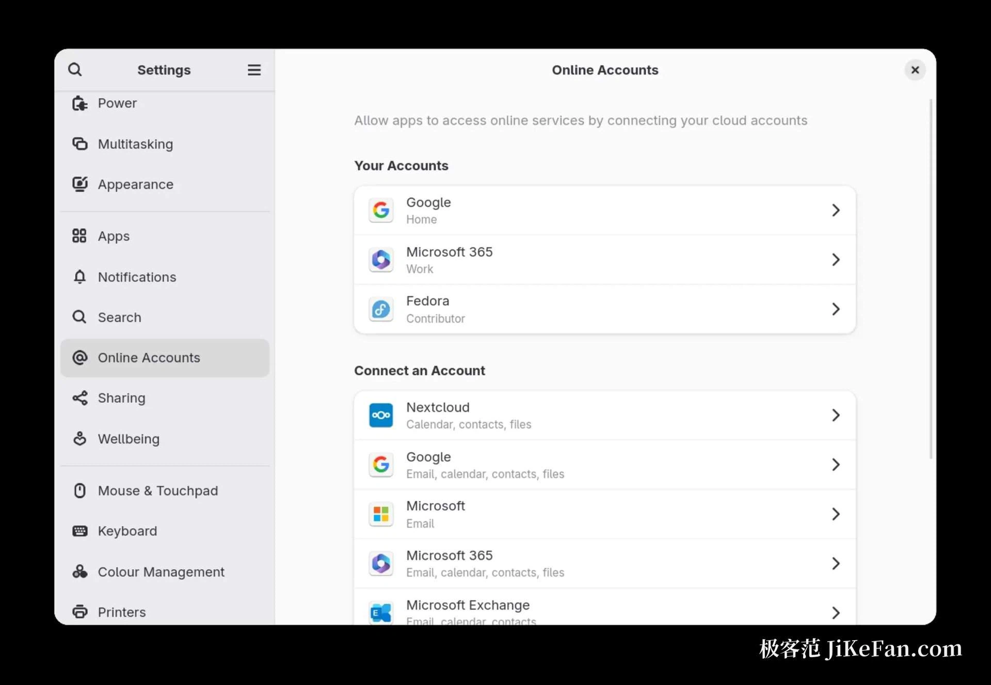Click the Google logo in Your Accounts
This screenshot has height=685, width=991.
381,210
